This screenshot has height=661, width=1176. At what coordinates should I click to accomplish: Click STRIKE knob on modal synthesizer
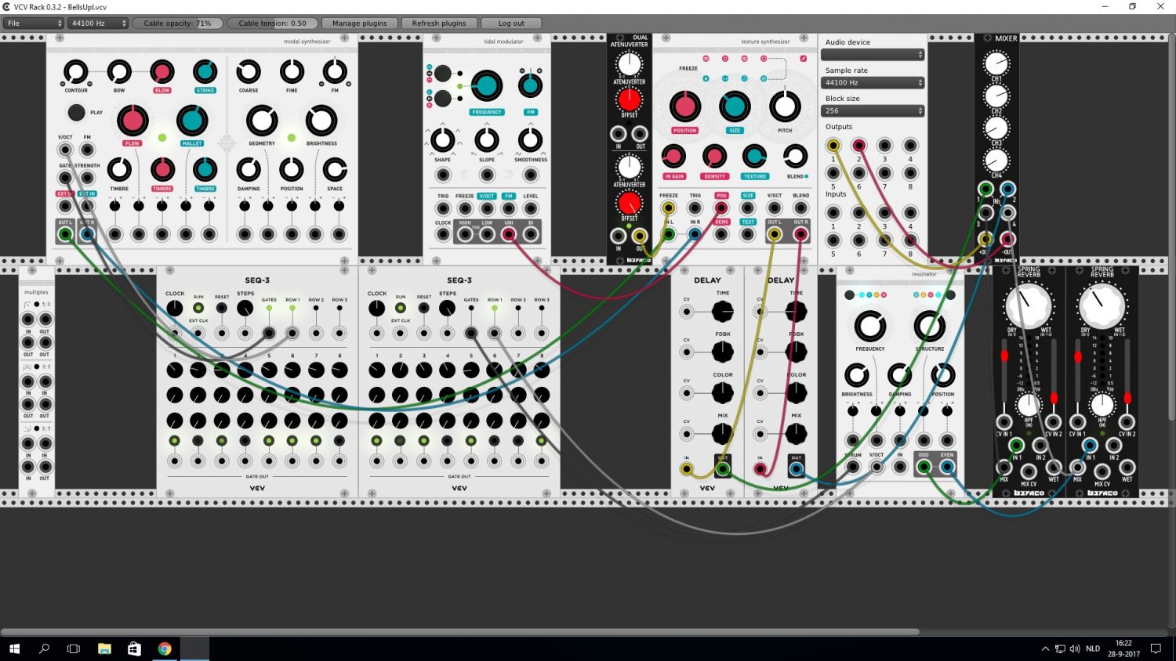click(x=205, y=72)
